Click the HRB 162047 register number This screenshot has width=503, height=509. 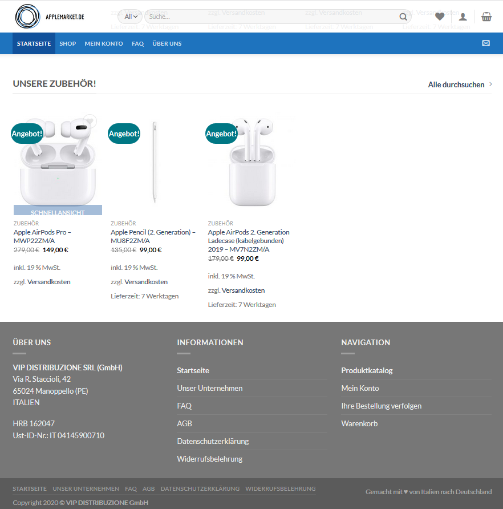point(34,423)
